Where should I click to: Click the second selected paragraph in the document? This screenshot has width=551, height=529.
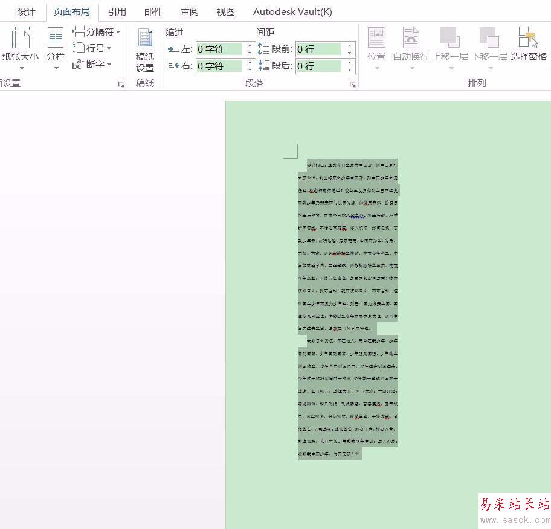click(348, 397)
